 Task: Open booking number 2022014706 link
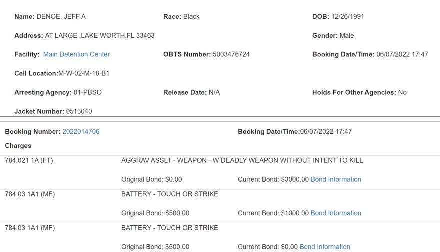[x=81, y=131]
